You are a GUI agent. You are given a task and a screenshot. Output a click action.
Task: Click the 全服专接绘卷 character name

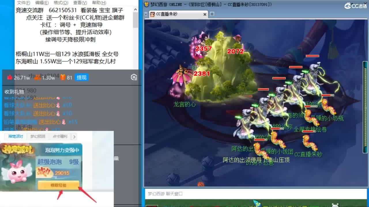coord(310,130)
